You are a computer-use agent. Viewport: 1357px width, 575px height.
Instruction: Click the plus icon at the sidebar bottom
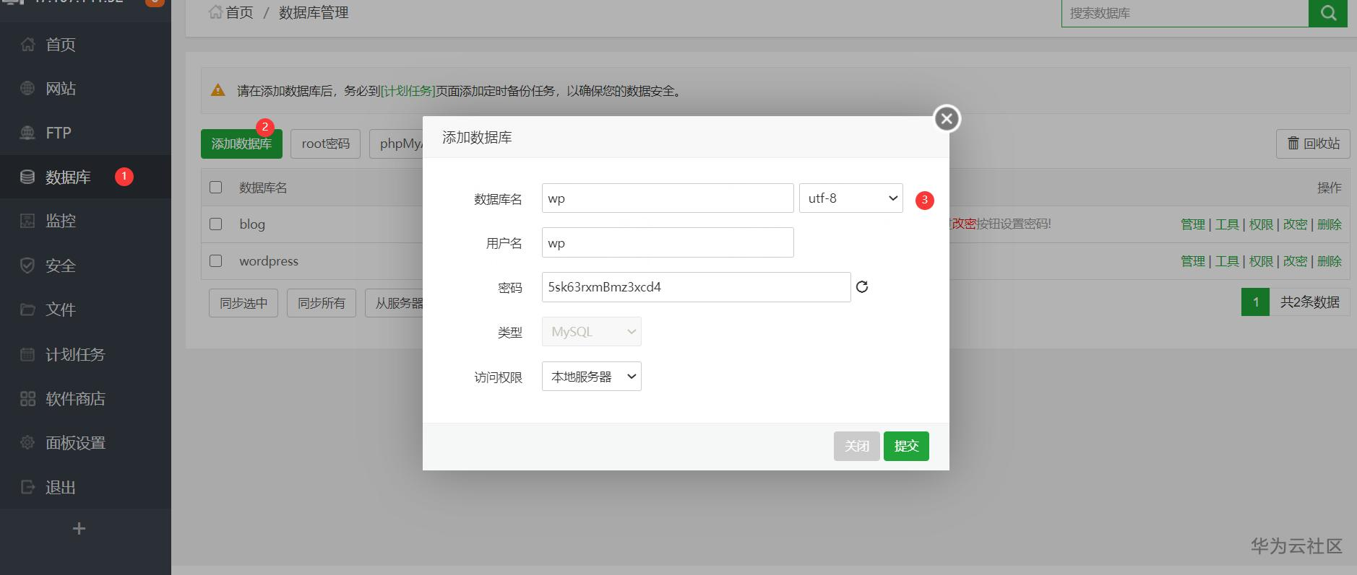[x=79, y=529]
